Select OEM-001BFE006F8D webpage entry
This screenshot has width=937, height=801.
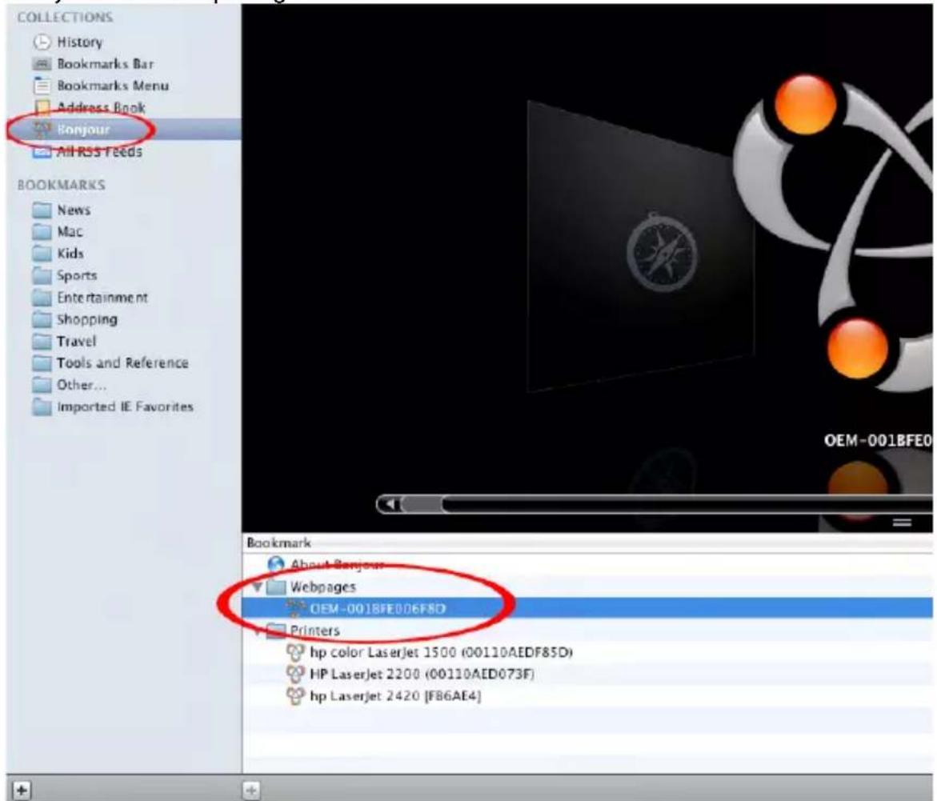point(587,608)
